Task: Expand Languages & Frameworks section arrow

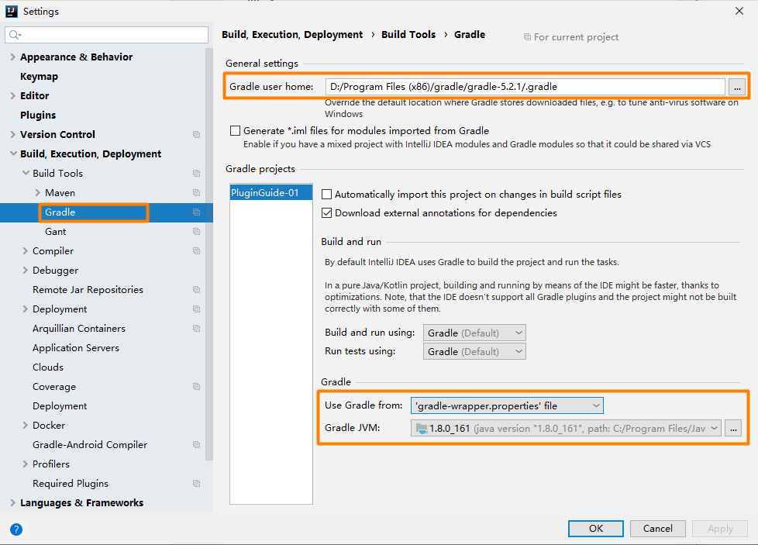Action: click(13, 503)
